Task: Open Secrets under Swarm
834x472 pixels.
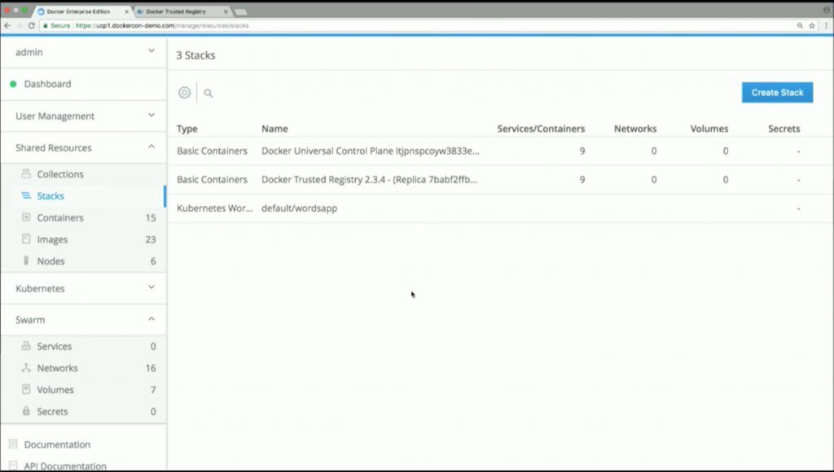Action: pos(52,412)
